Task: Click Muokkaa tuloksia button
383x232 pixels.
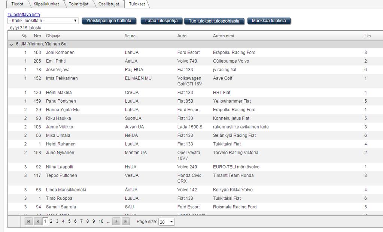Action: 269,21
